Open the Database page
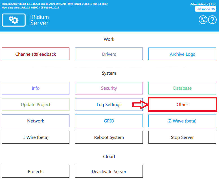This screenshot has height=181, width=219. click(x=182, y=88)
